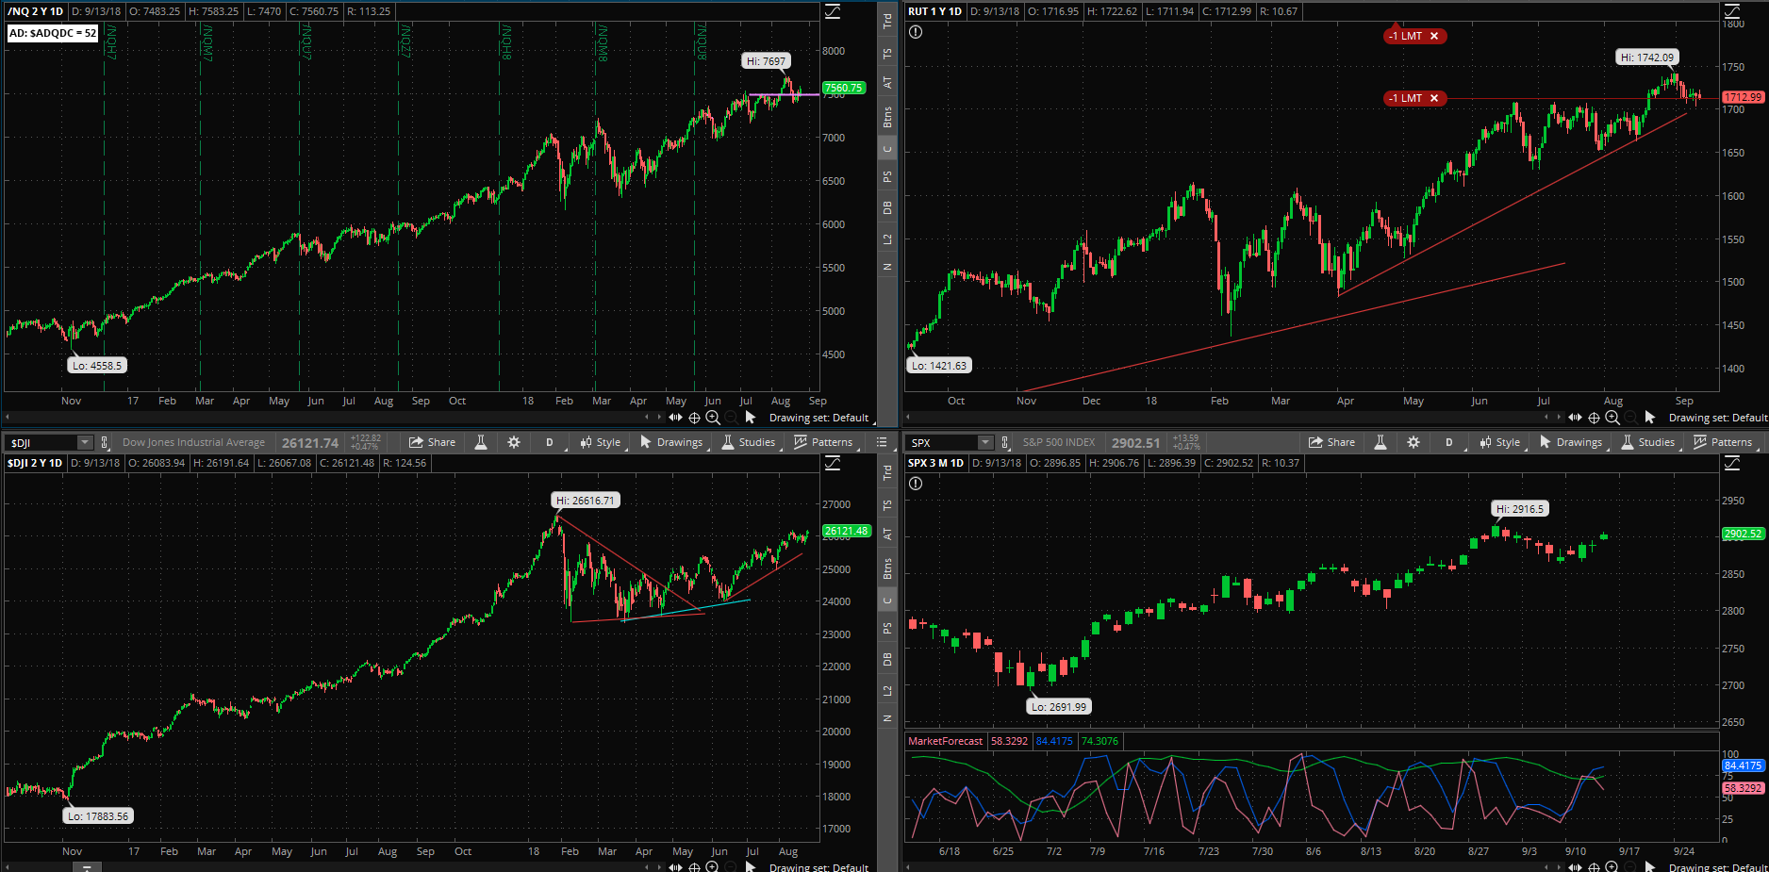1769x872 pixels.
Task: Click the symbol link clip icon beside $DJI
Action: [105, 442]
